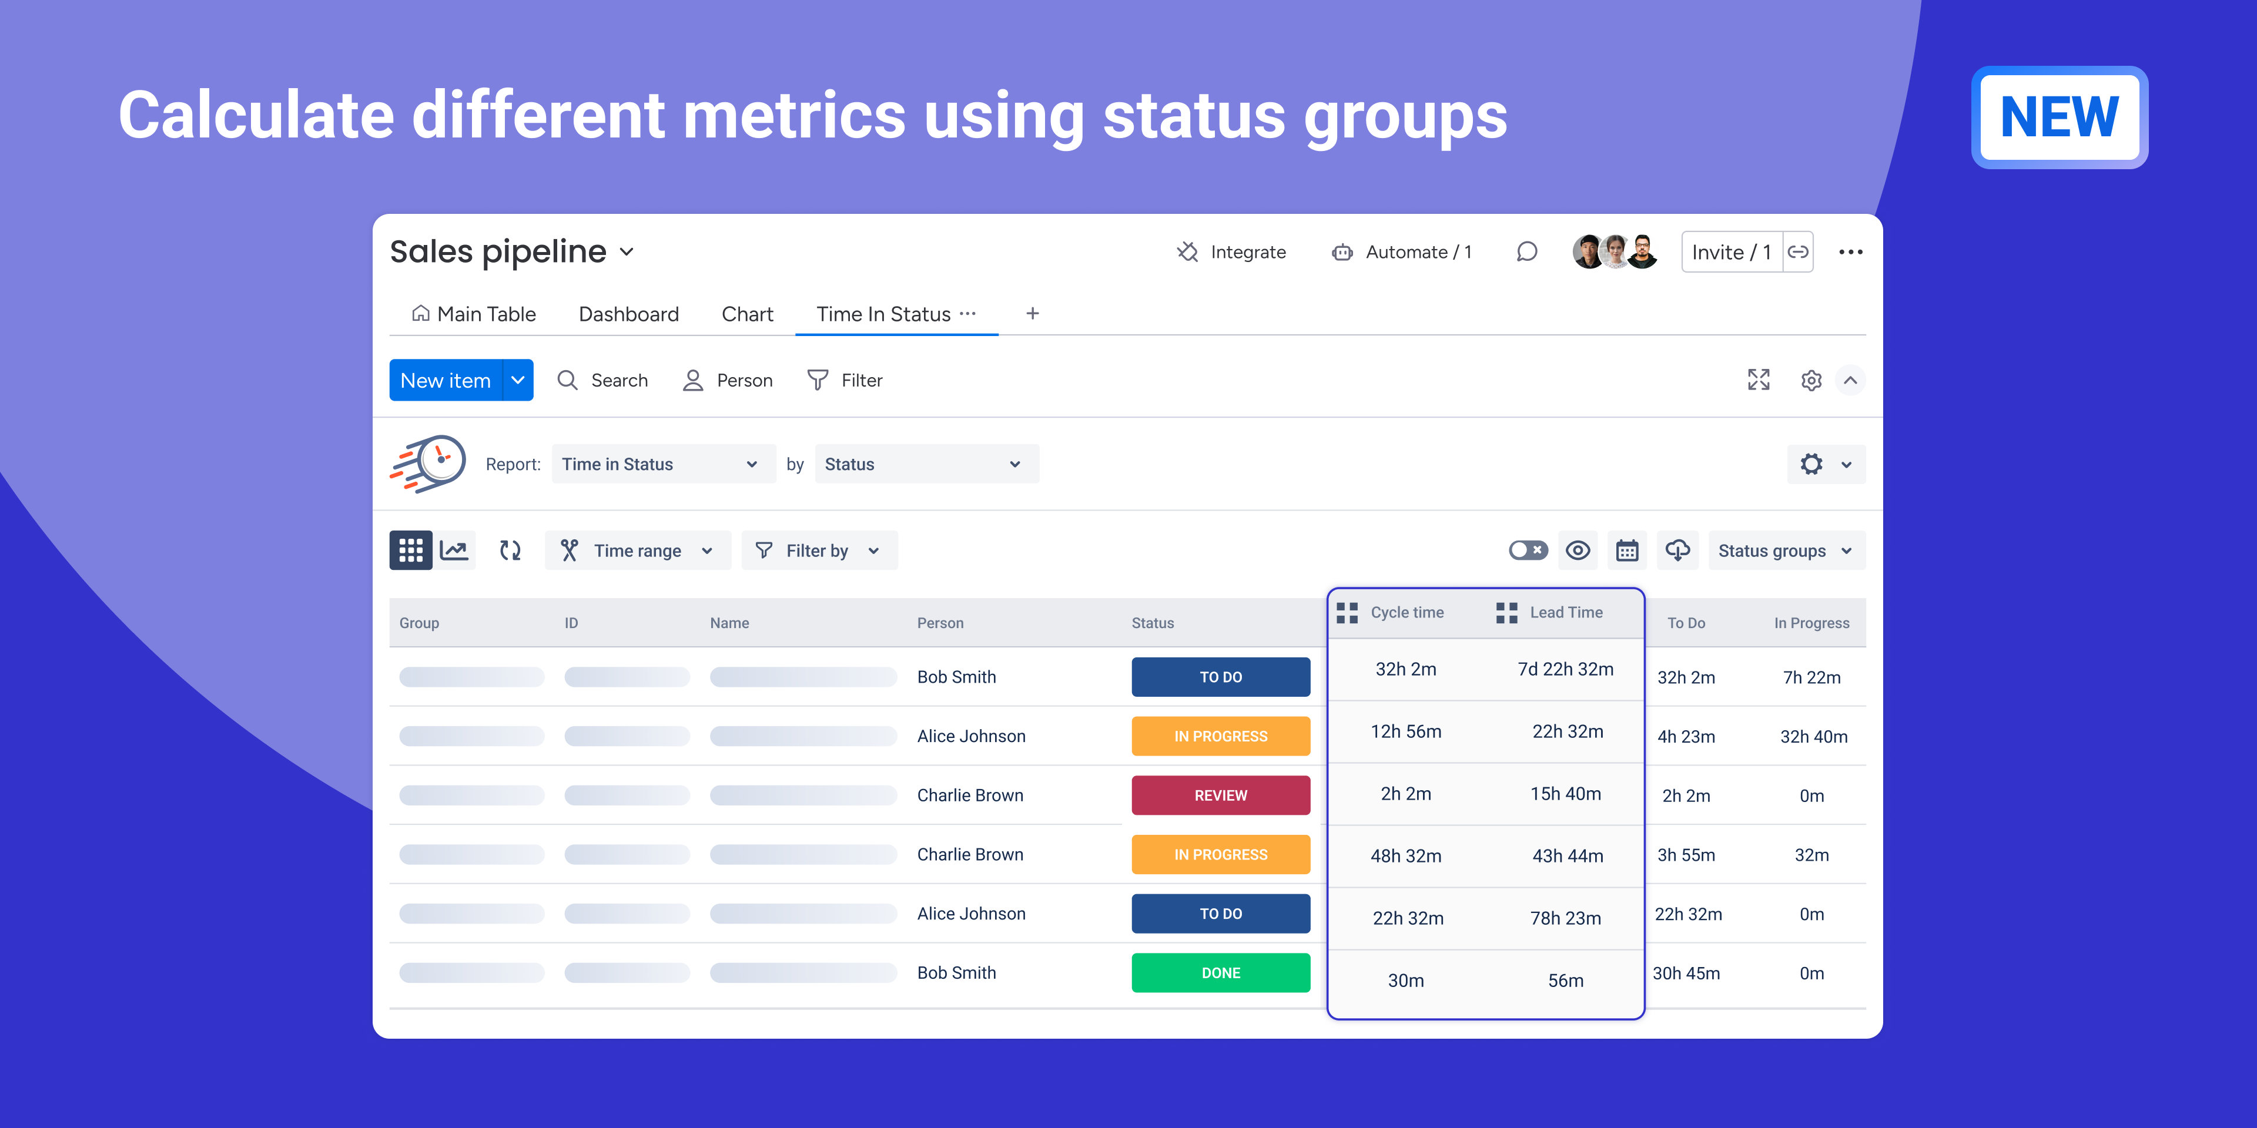Collapse header with up chevron button
This screenshot has height=1128, width=2257.
click(x=1850, y=380)
